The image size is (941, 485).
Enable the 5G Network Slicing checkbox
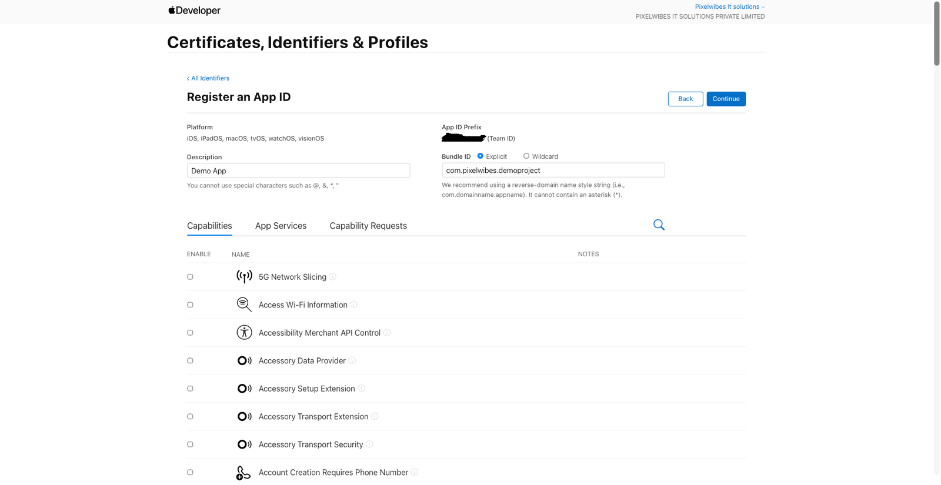click(x=190, y=277)
